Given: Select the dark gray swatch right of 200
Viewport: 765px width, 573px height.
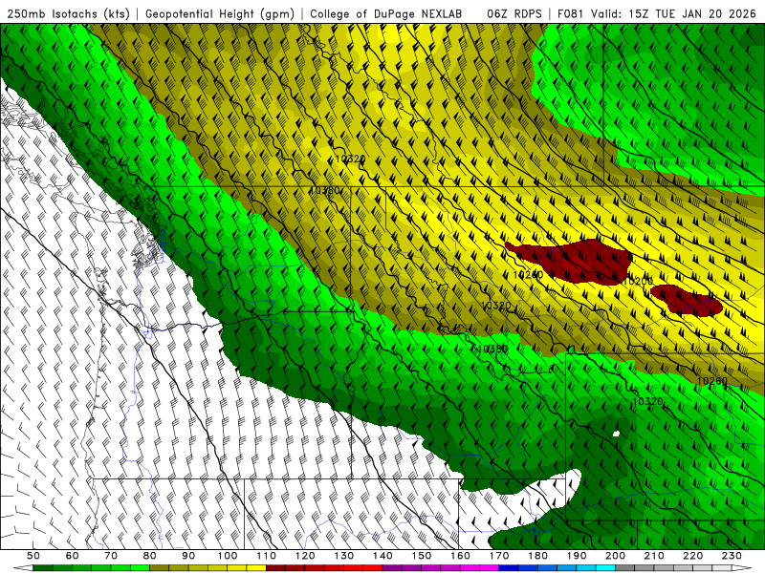Looking at the screenshot, I should click(624, 568).
